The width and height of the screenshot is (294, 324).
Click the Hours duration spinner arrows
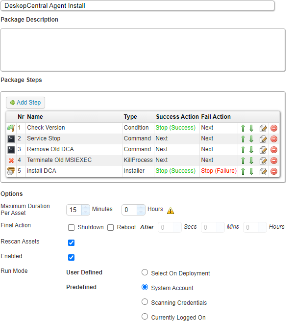(x=141, y=210)
